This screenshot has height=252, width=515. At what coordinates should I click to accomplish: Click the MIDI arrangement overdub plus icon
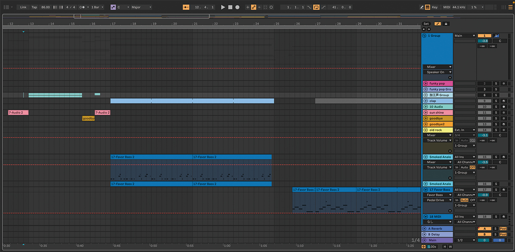pos(248,7)
